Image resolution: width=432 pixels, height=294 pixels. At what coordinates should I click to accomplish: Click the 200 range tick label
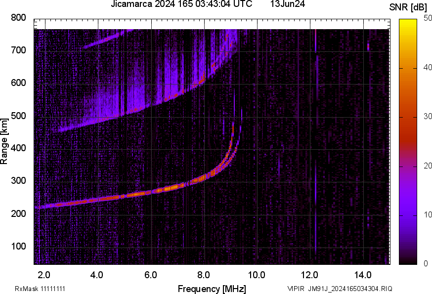tap(18, 213)
